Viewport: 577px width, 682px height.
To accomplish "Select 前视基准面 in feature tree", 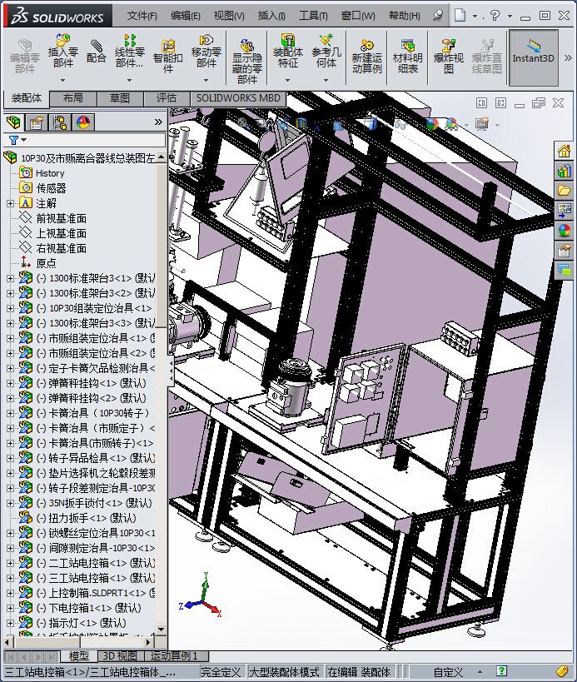I will 62,218.
